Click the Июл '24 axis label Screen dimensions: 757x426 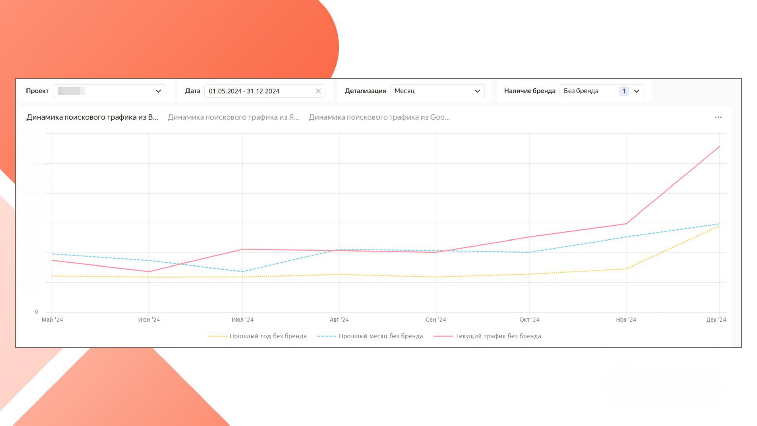(x=242, y=320)
